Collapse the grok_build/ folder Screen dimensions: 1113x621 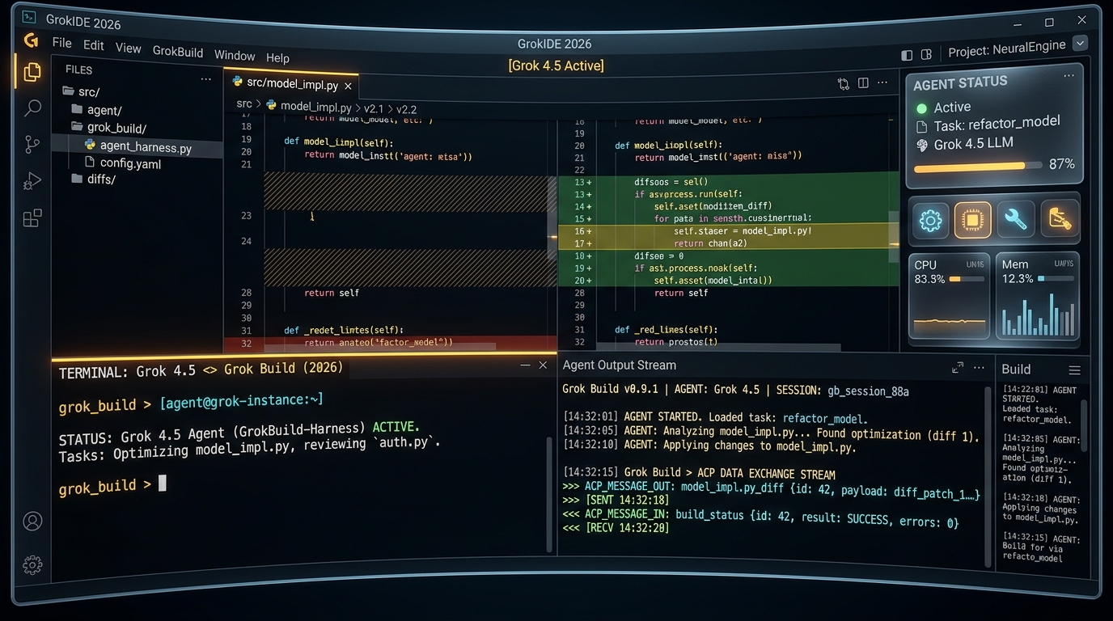point(108,128)
